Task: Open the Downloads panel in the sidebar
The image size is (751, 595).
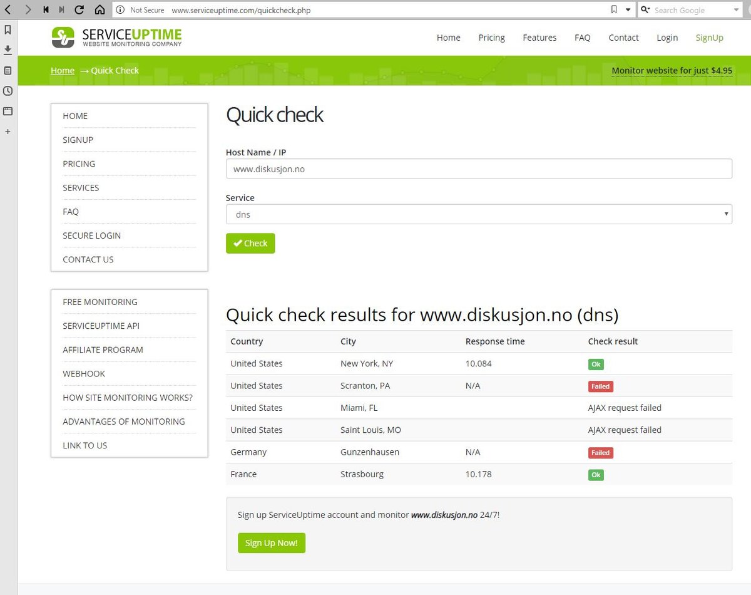Action: coord(8,50)
